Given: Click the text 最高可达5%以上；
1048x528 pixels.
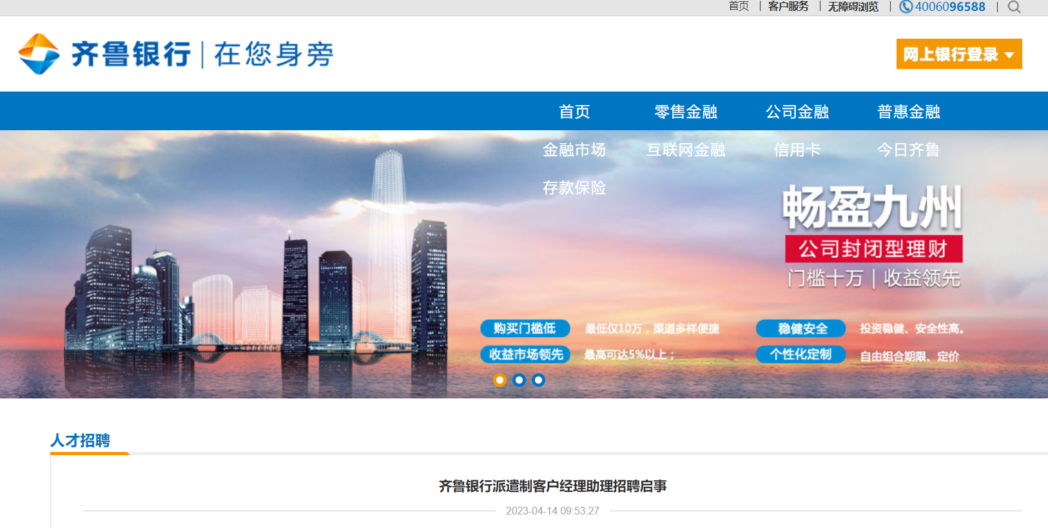Looking at the screenshot, I should click(x=630, y=355).
